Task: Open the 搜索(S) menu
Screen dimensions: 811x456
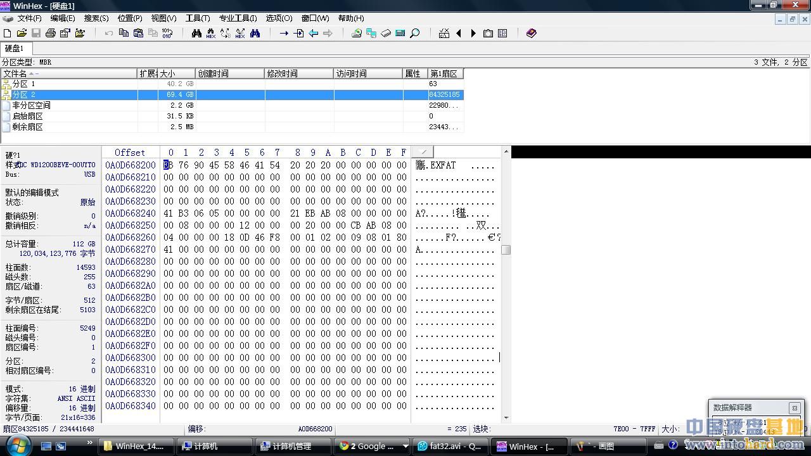Action: [96, 18]
